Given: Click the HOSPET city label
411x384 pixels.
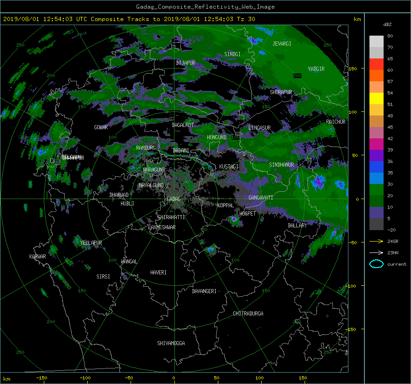Looking at the screenshot, I should tap(248, 214).
